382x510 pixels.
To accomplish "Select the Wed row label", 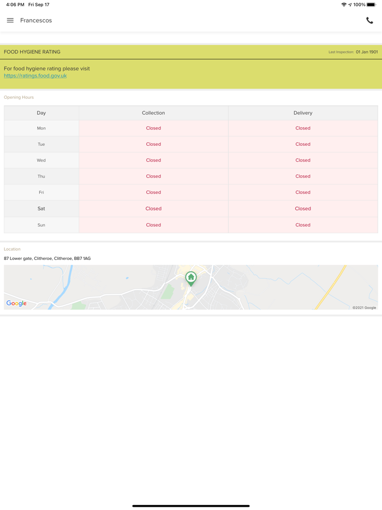I will 41,160.
